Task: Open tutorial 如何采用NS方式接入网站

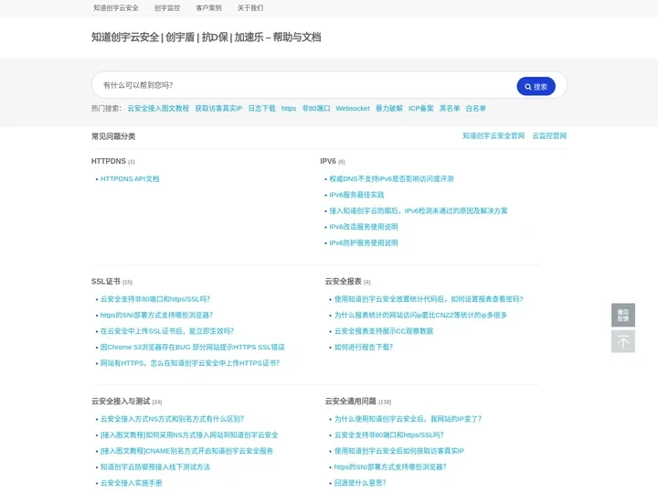Action: coord(189,435)
